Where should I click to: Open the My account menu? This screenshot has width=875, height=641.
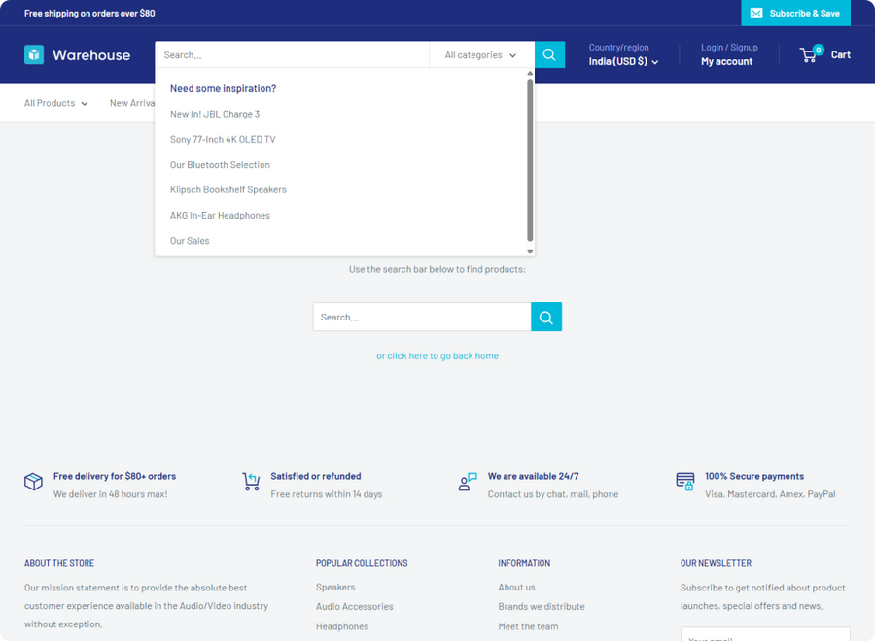pyautogui.click(x=726, y=62)
